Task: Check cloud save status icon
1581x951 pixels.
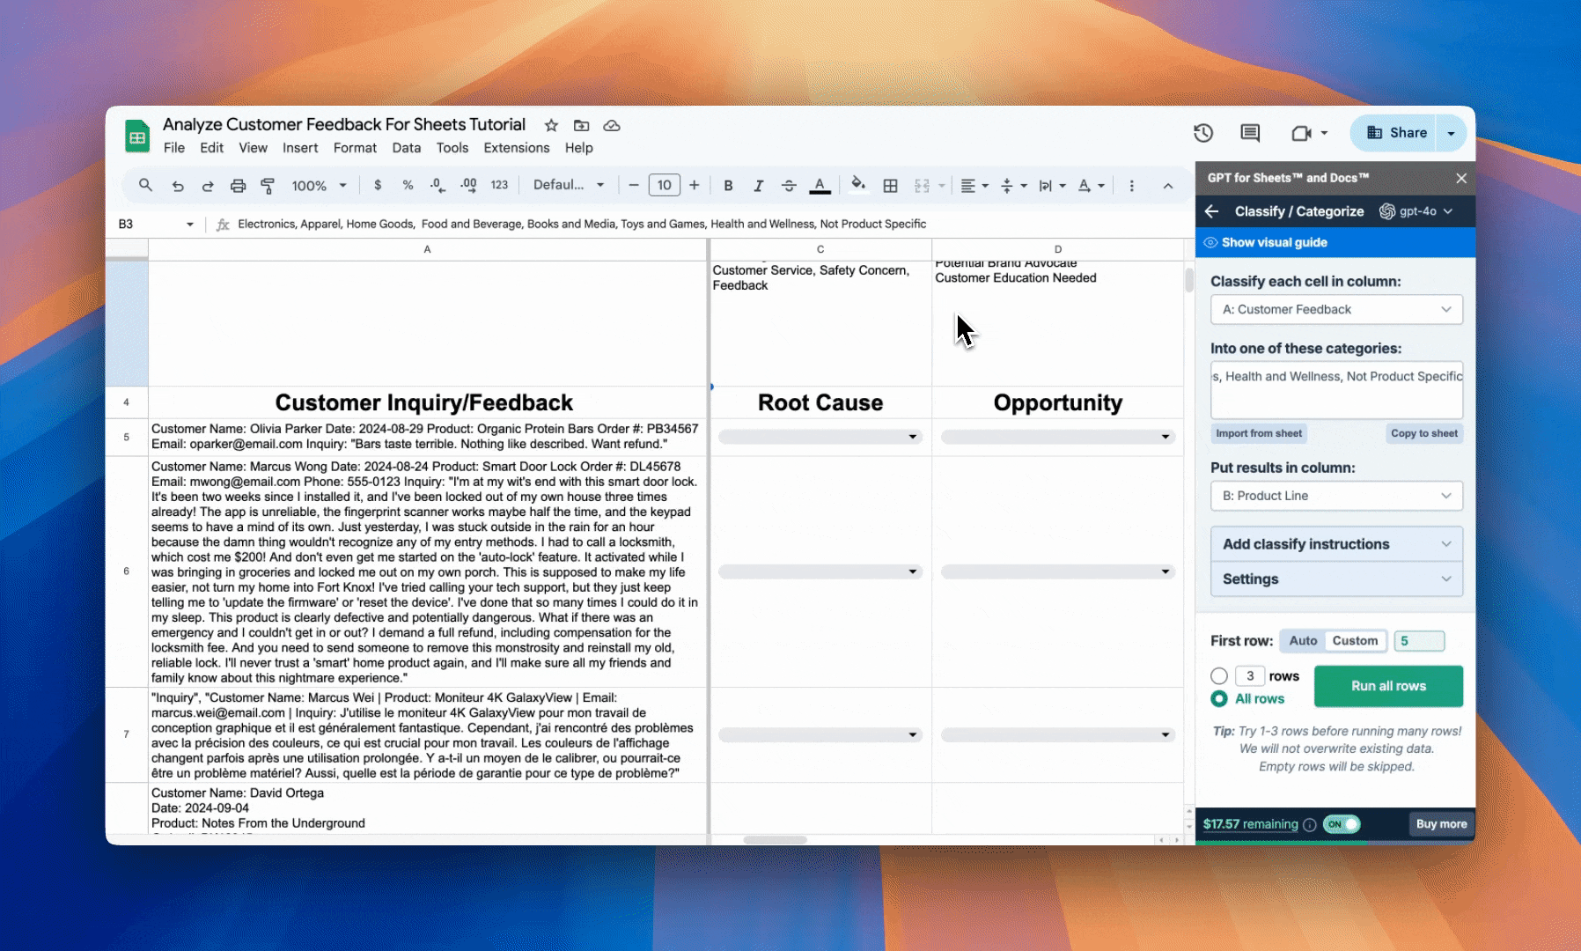Action: coord(612,125)
